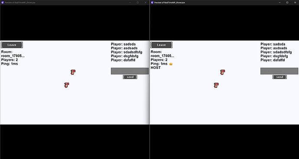Click 'room_17805...' text in right window

pyautogui.click(x=162, y=56)
